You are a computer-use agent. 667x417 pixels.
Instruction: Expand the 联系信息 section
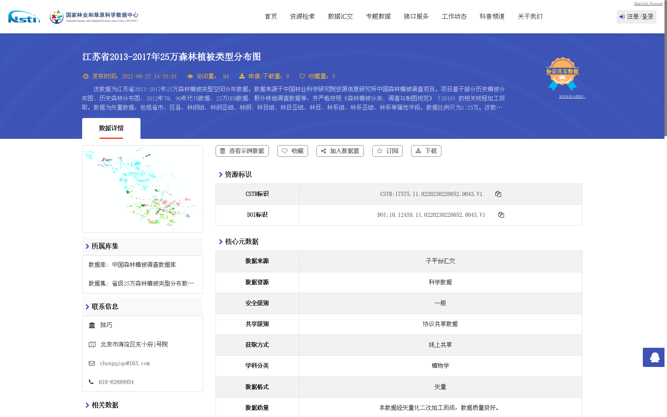point(143,306)
